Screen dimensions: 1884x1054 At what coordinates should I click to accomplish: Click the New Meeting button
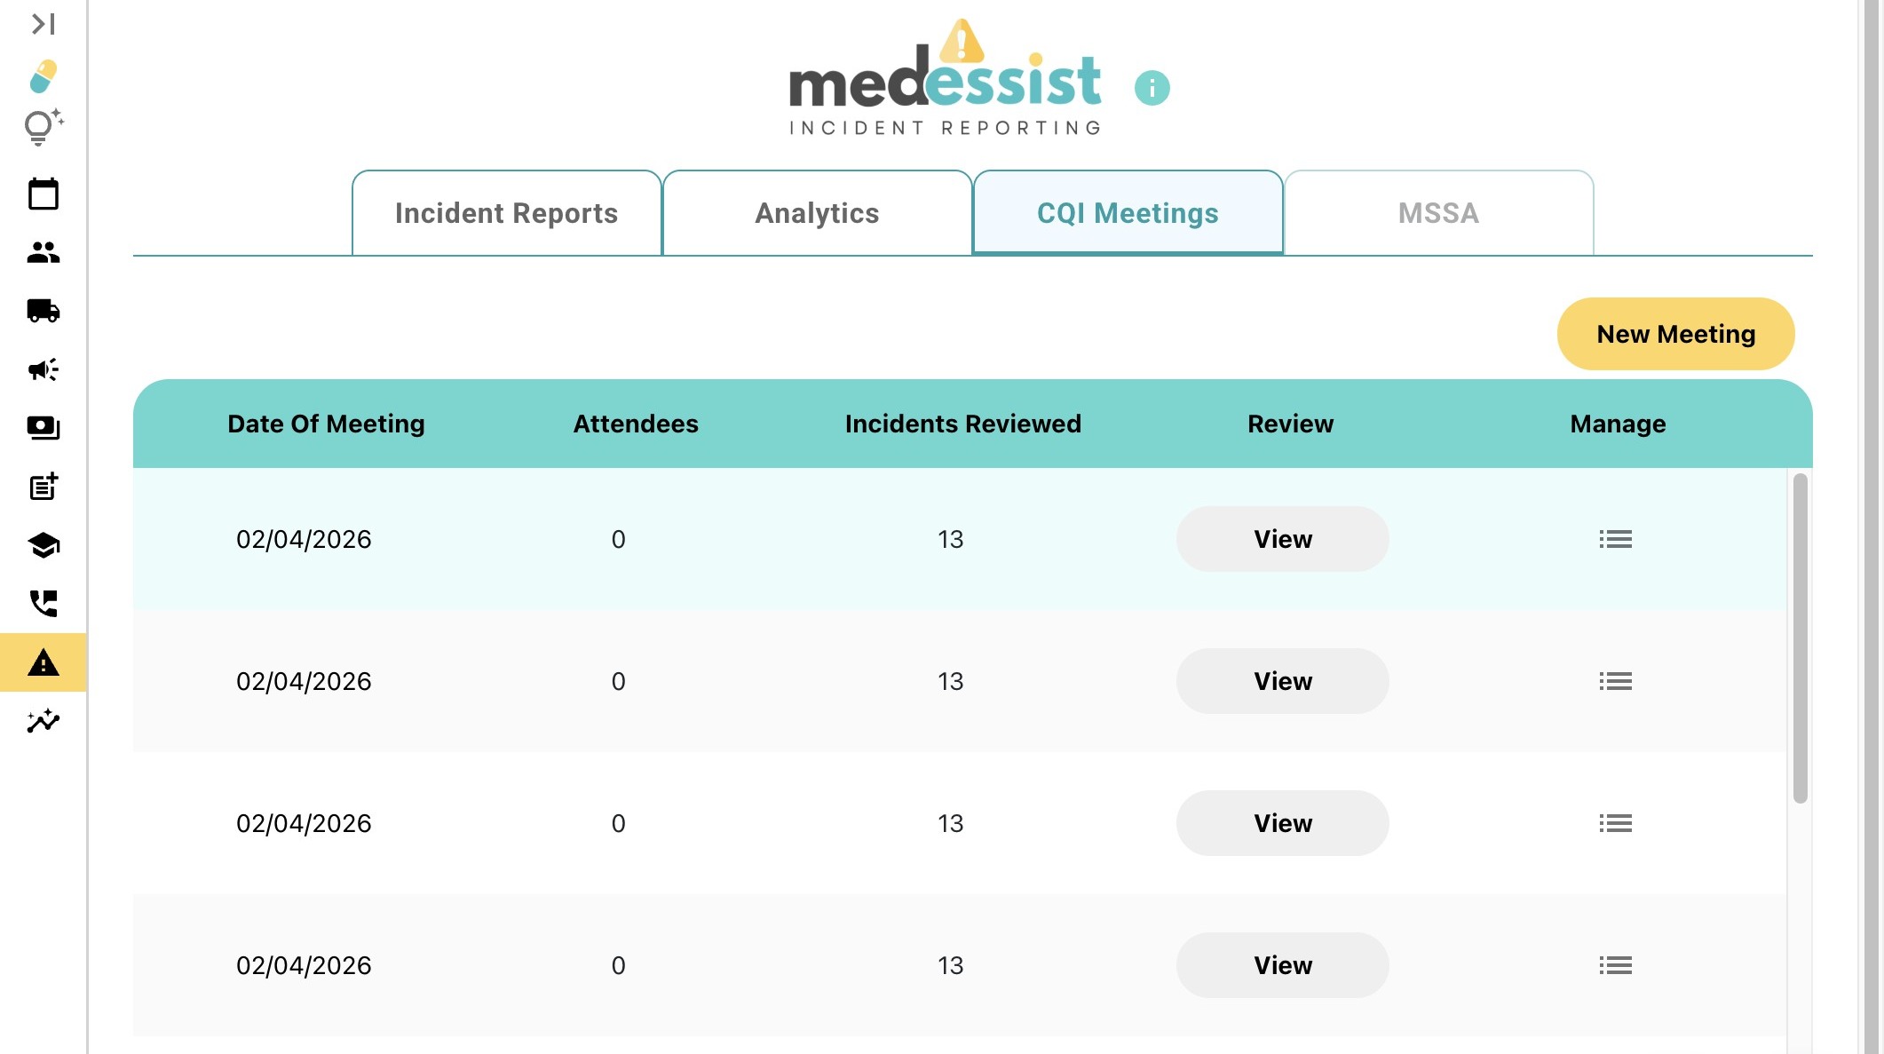click(1675, 334)
